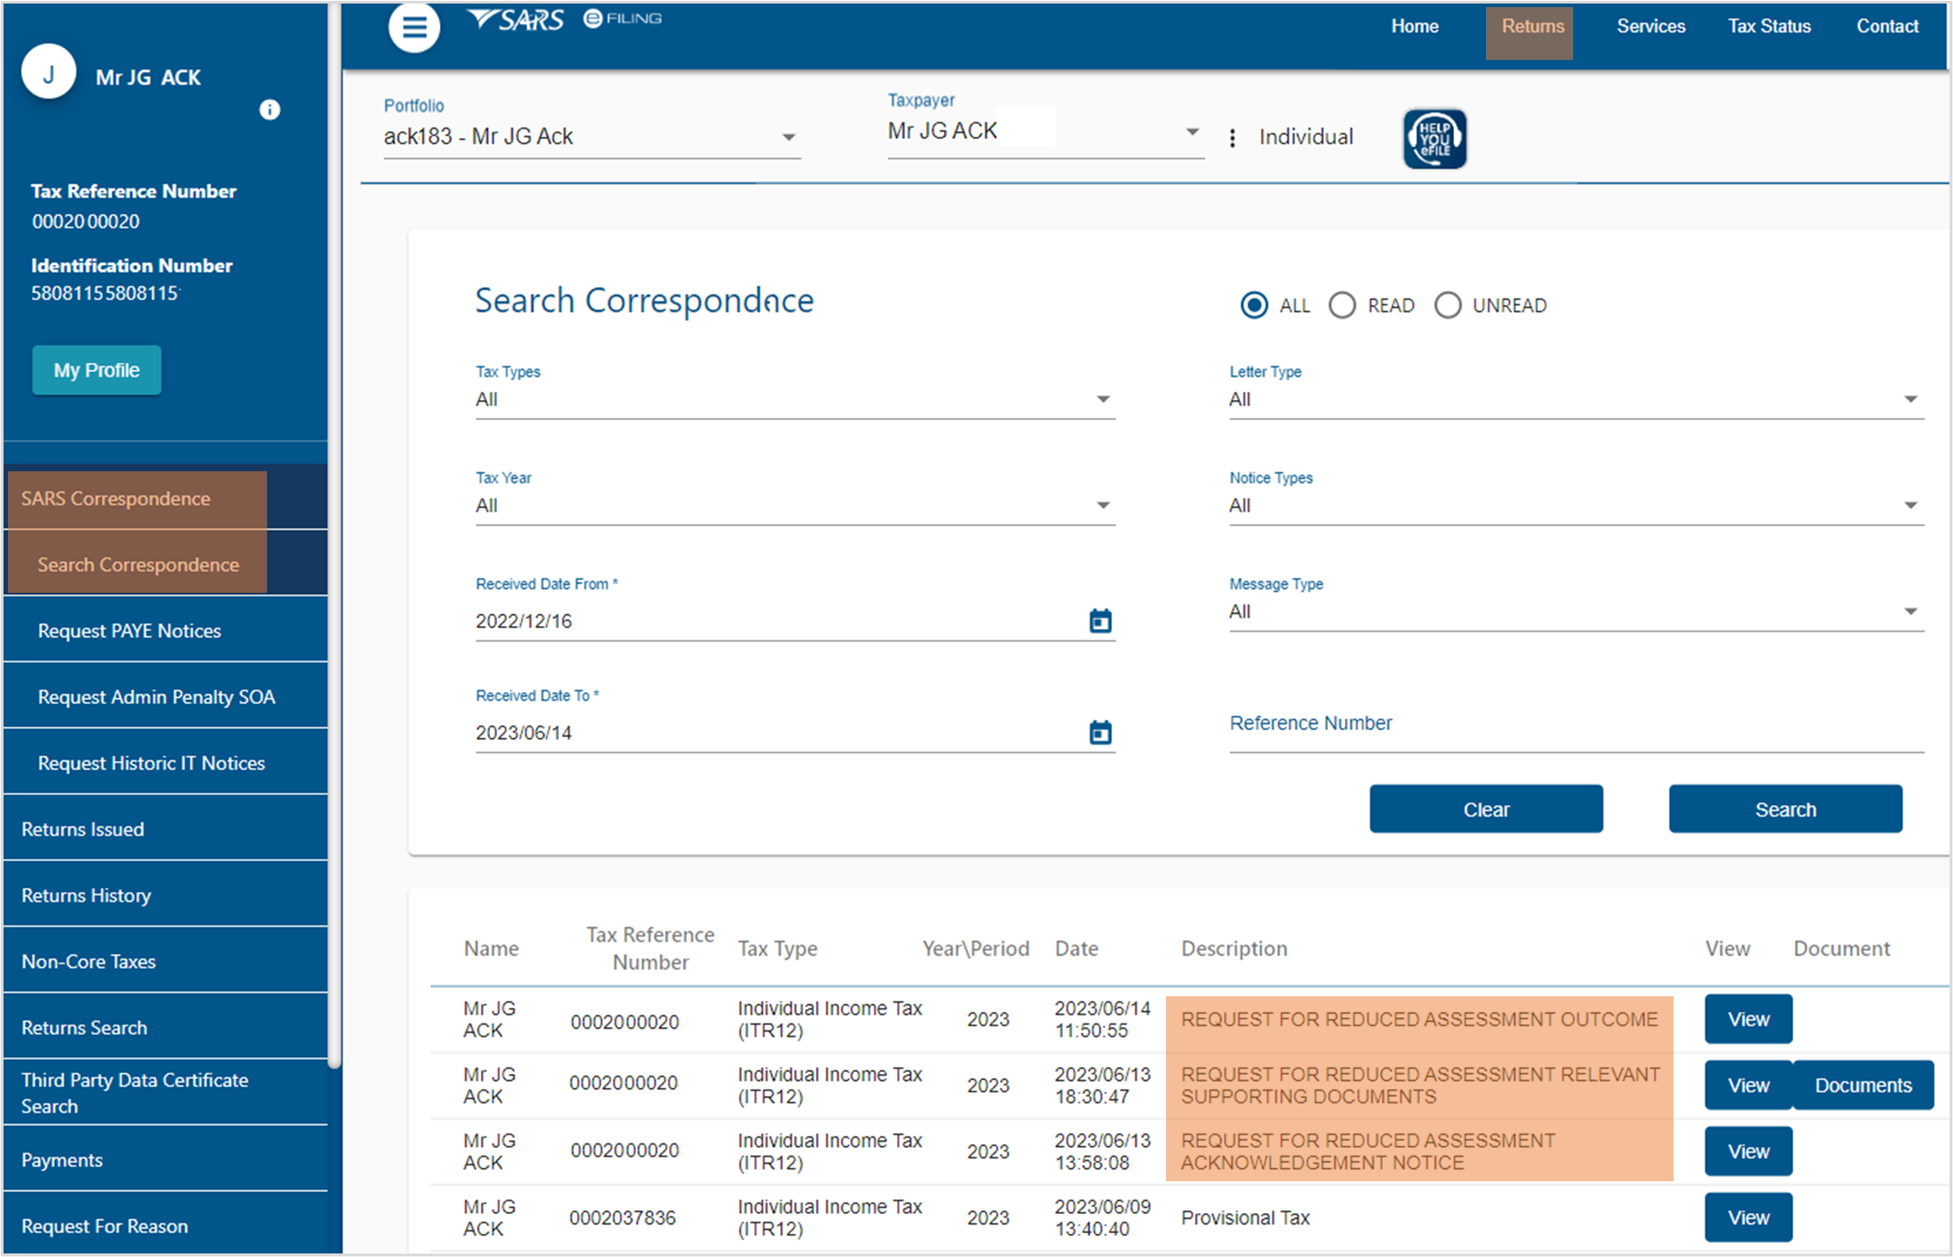Go to the Home tab
Viewport: 1953px width, 1257px height.
point(1415,26)
